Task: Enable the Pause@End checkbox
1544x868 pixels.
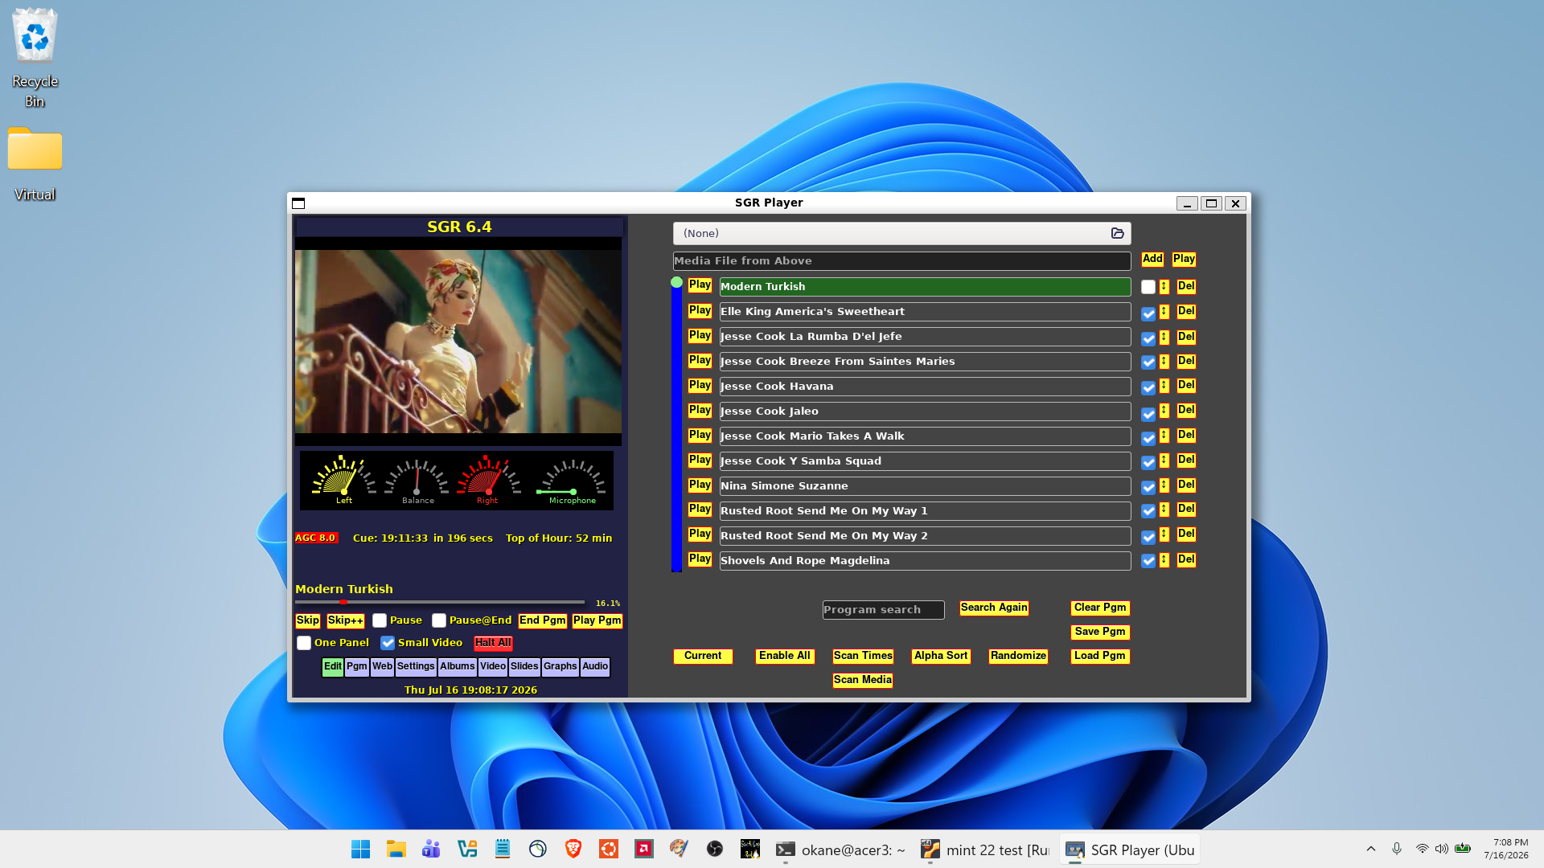Action: (x=439, y=620)
